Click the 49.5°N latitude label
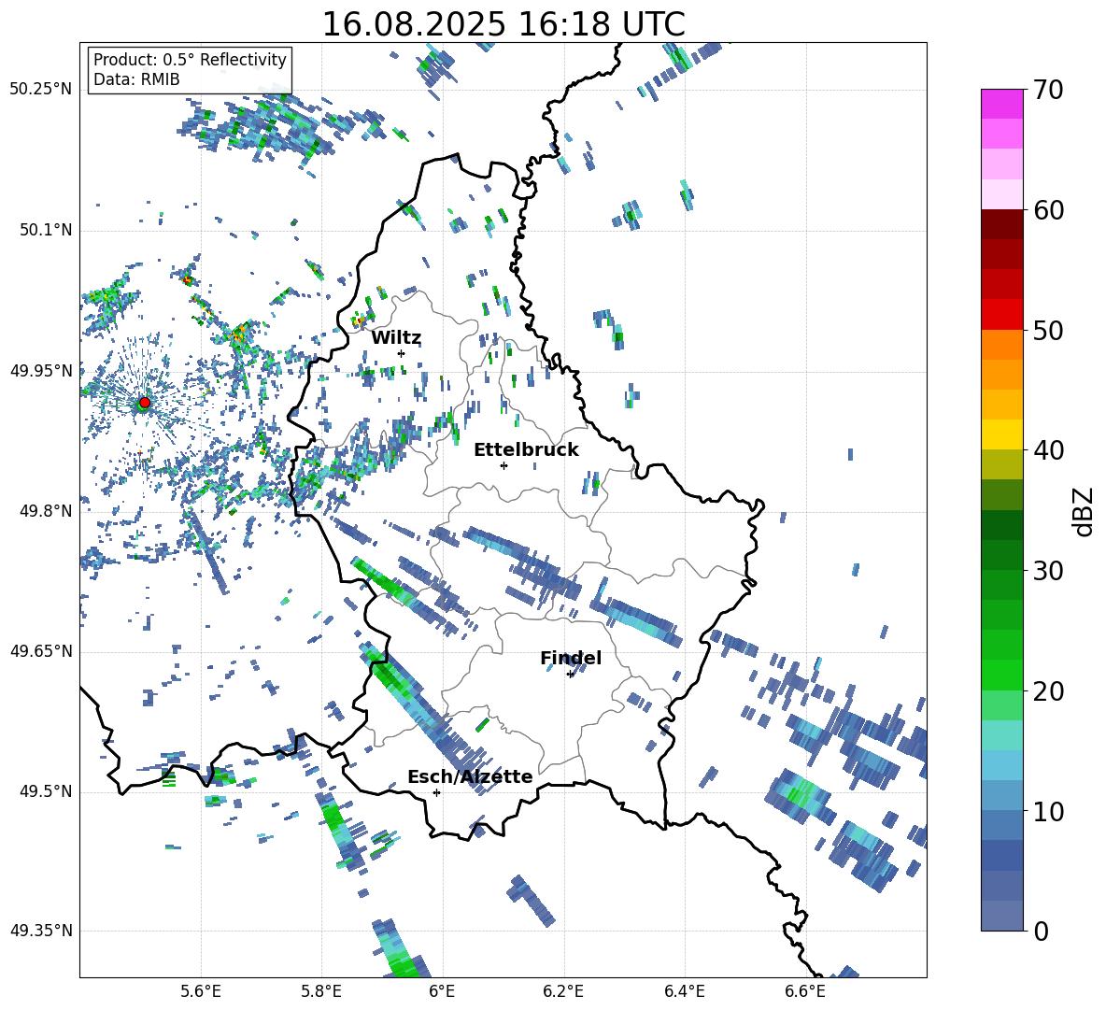This screenshot has height=1010, width=1106. (45, 791)
